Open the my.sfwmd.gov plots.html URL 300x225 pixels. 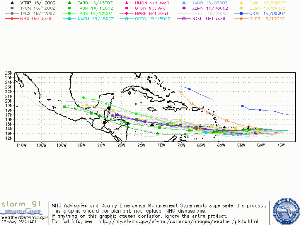pos(178,221)
